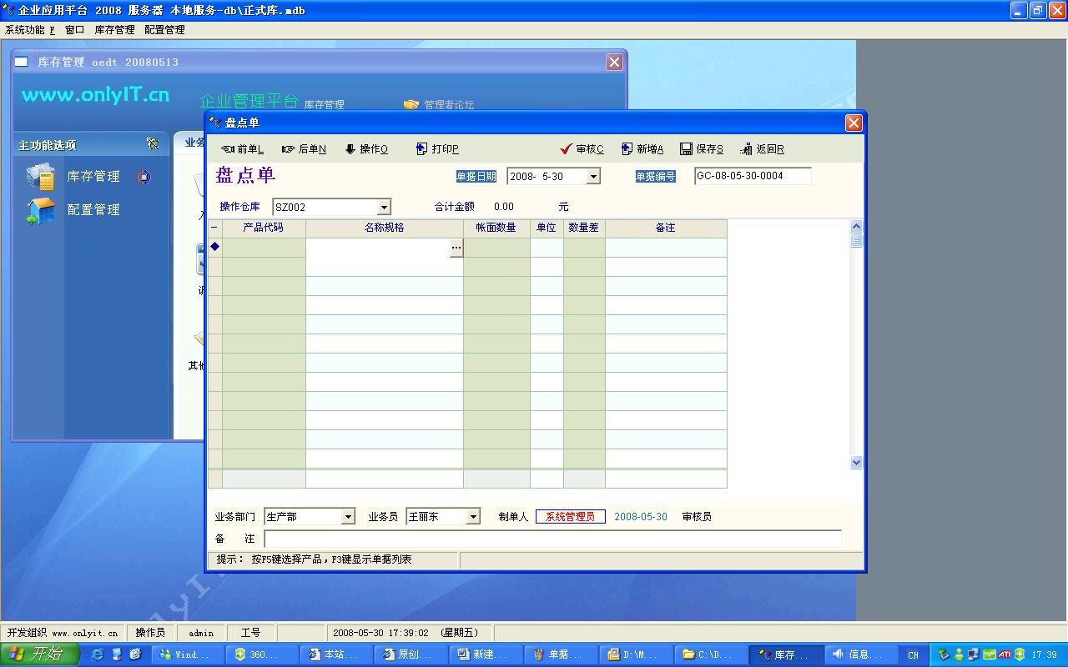Image resolution: width=1068 pixels, height=667 pixels.
Task: Expand the 操作仓库 warehouse dropdown
Action: point(384,208)
